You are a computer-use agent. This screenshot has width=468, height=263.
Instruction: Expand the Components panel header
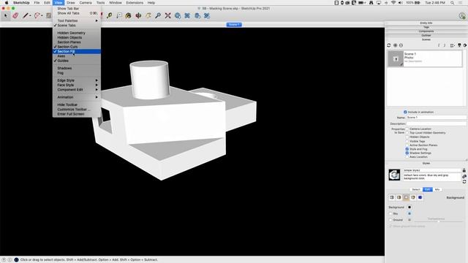[426, 31]
